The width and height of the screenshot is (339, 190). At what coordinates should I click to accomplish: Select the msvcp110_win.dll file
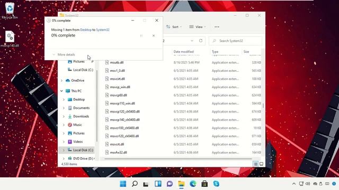[x=122, y=103]
